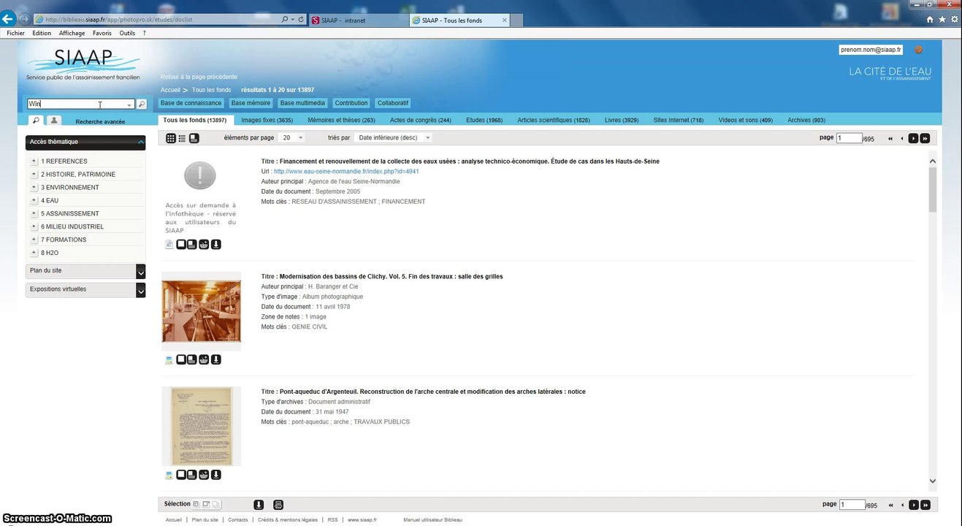This screenshot has height=526, width=962.
Task: Open the eau-seine-normandie.fr URL link
Action: tap(346, 171)
